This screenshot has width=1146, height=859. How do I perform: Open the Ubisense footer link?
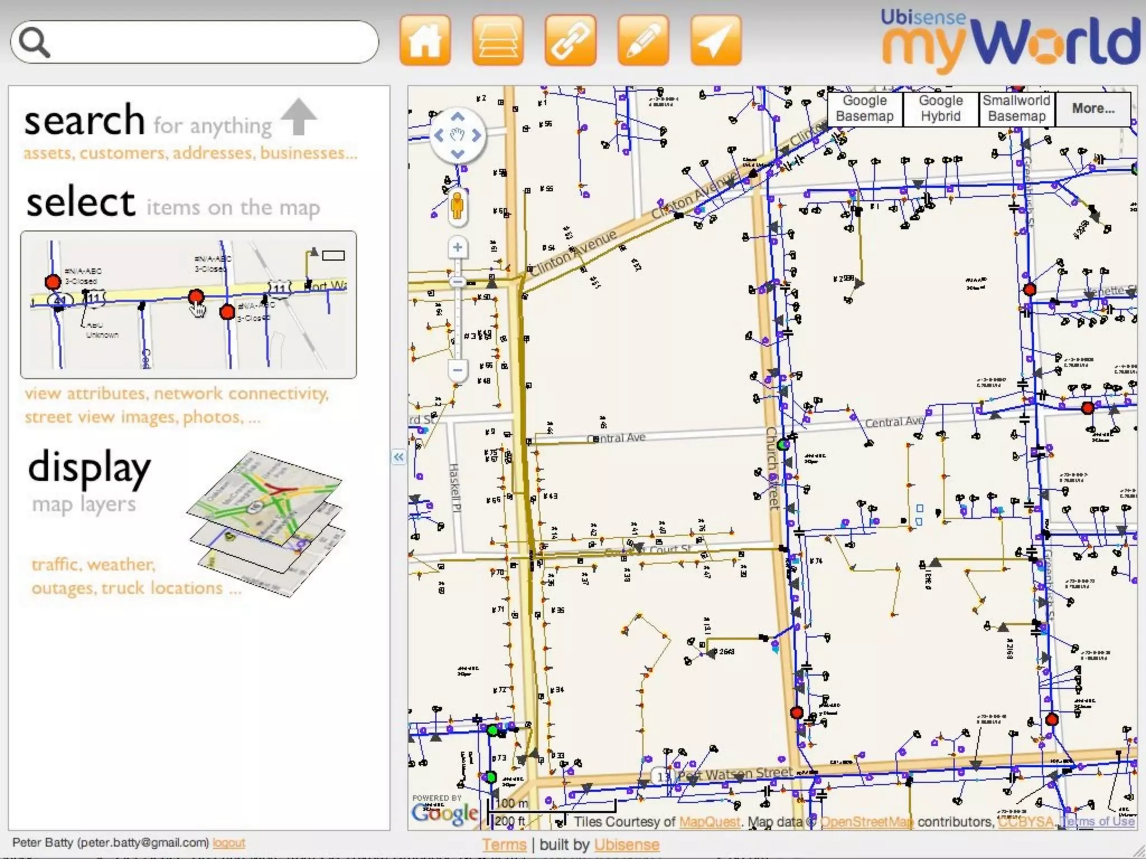pos(626,844)
